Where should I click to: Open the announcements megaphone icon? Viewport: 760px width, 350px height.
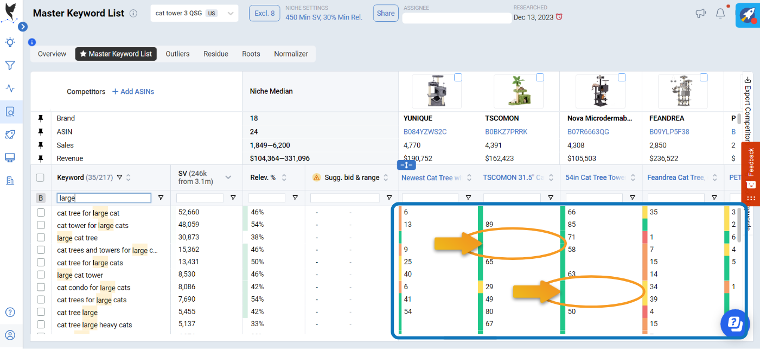tap(700, 13)
